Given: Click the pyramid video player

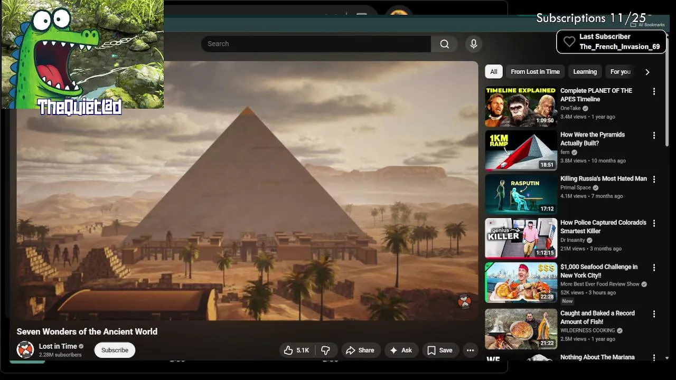Looking at the screenshot, I should (247, 191).
